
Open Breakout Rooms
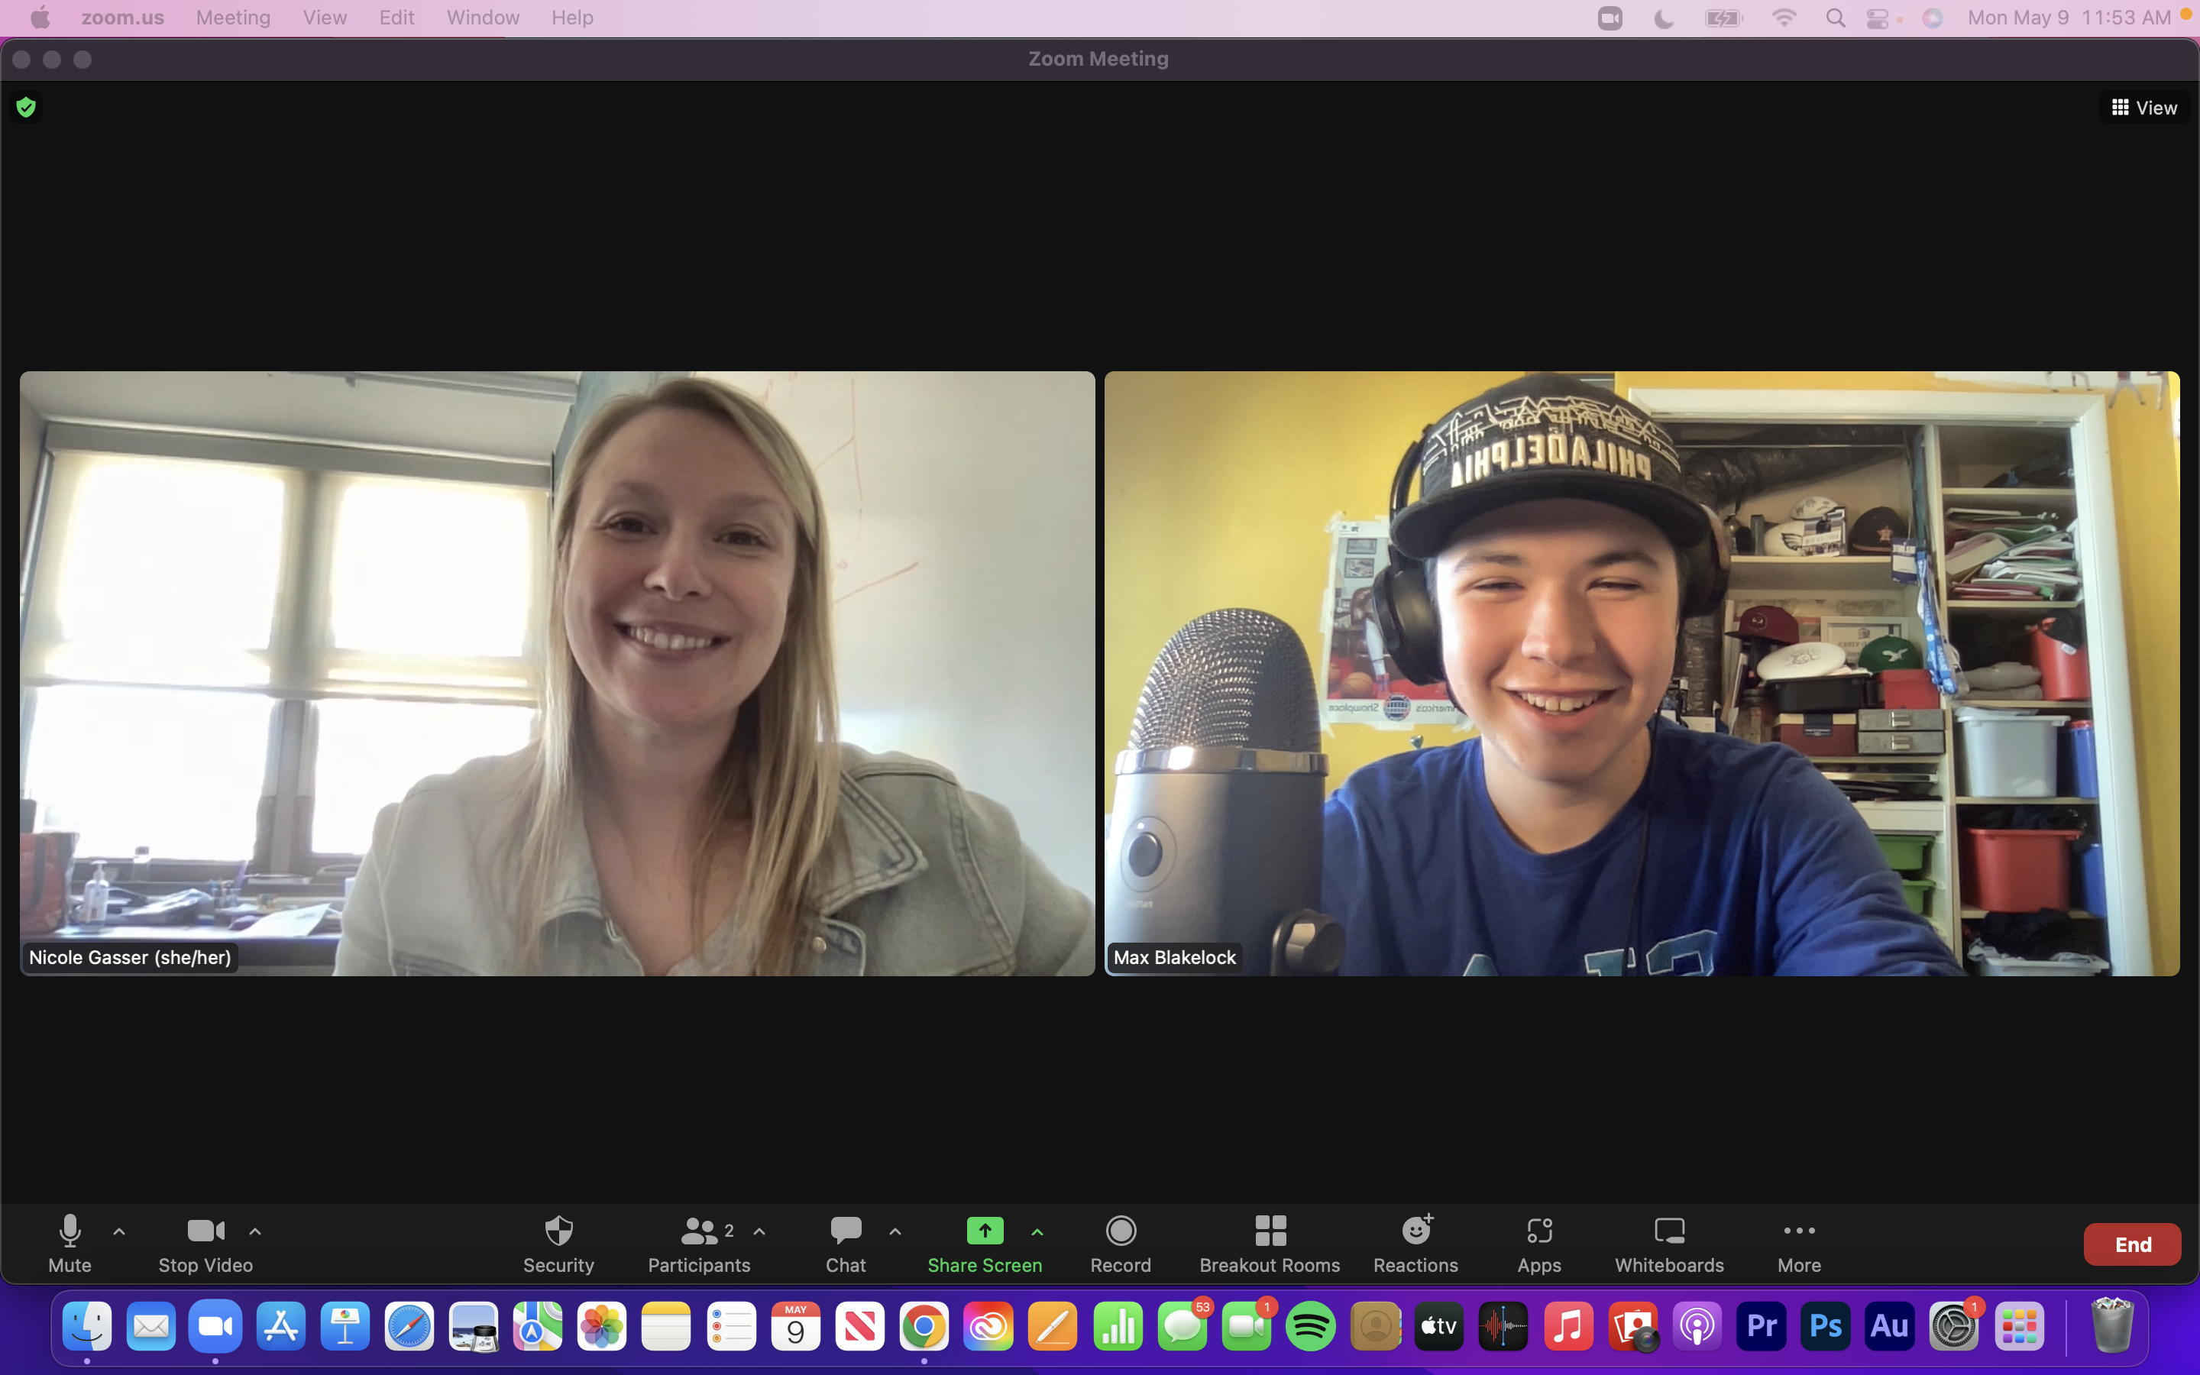pyautogui.click(x=1269, y=1243)
